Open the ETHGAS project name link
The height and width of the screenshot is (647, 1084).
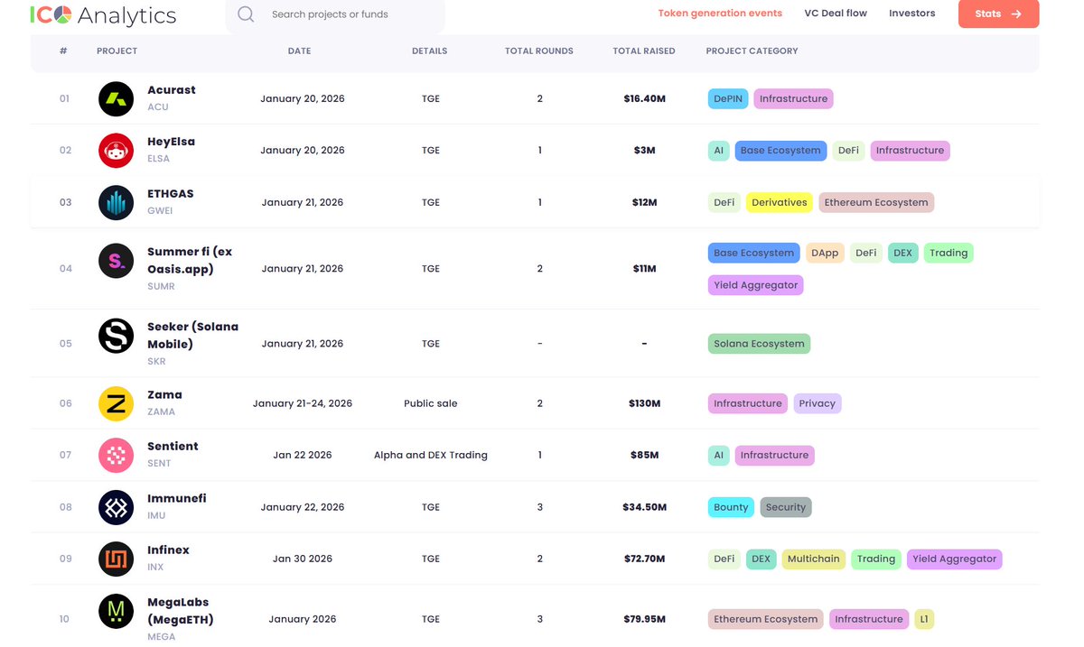pos(171,194)
